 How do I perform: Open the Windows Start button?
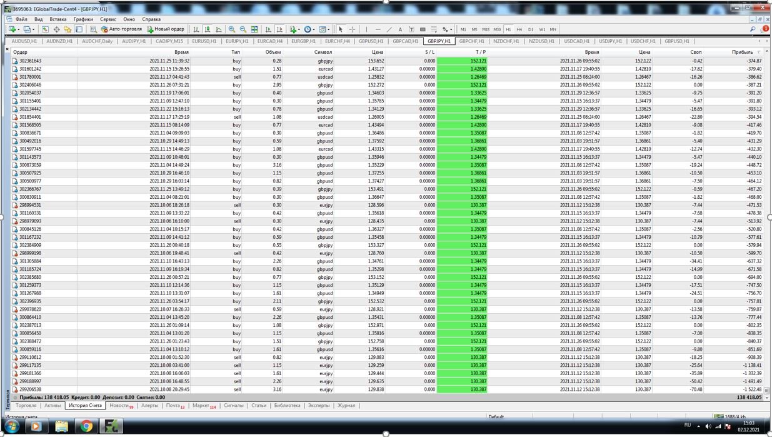(x=12, y=426)
